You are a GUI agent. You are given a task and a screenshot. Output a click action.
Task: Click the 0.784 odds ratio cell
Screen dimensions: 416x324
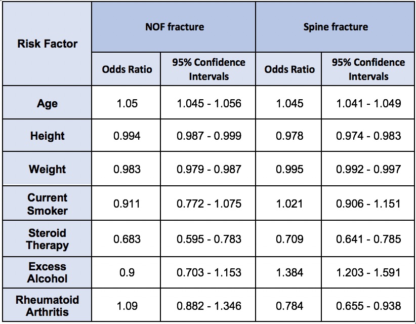(x=289, y=305)
